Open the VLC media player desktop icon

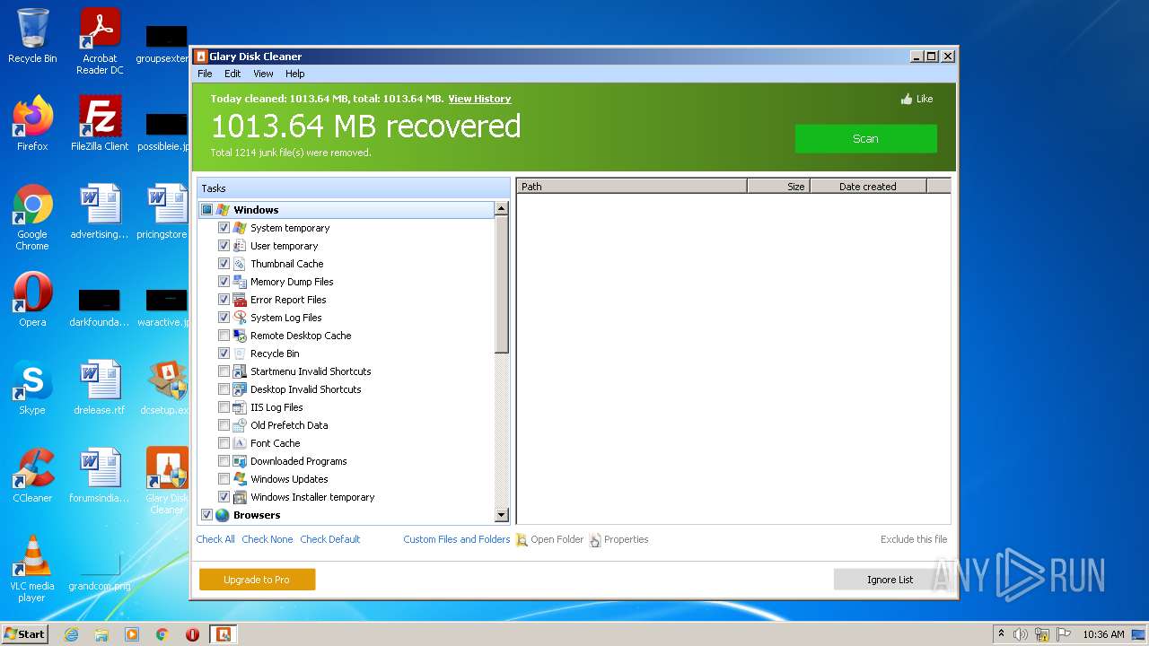coord(32,569)
